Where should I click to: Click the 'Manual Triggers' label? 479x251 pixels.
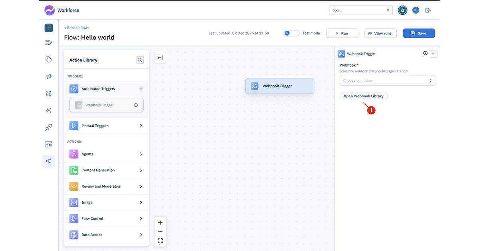coord(95,125)
